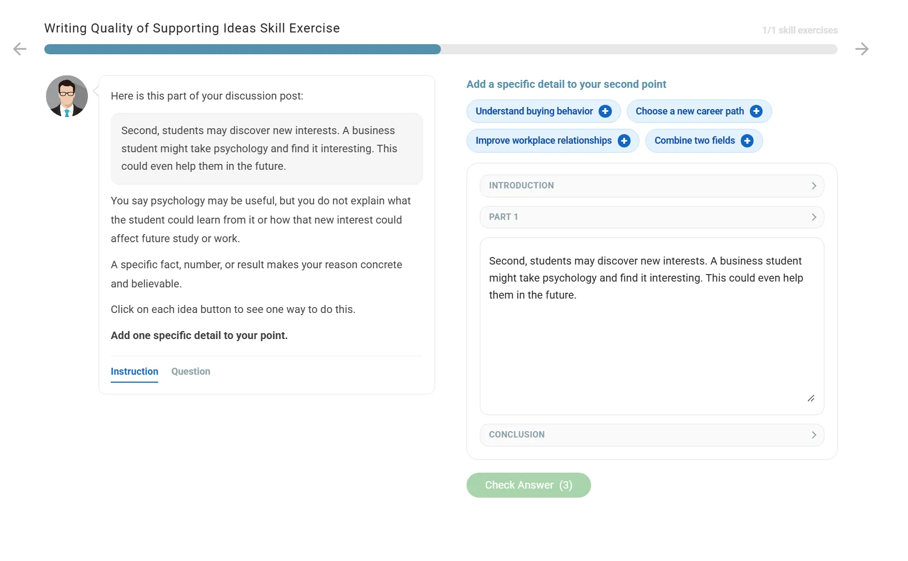Screen dimensions: 908x561
Task: Click the '1/1 skill exercises' counter
Action: [800, 30]
